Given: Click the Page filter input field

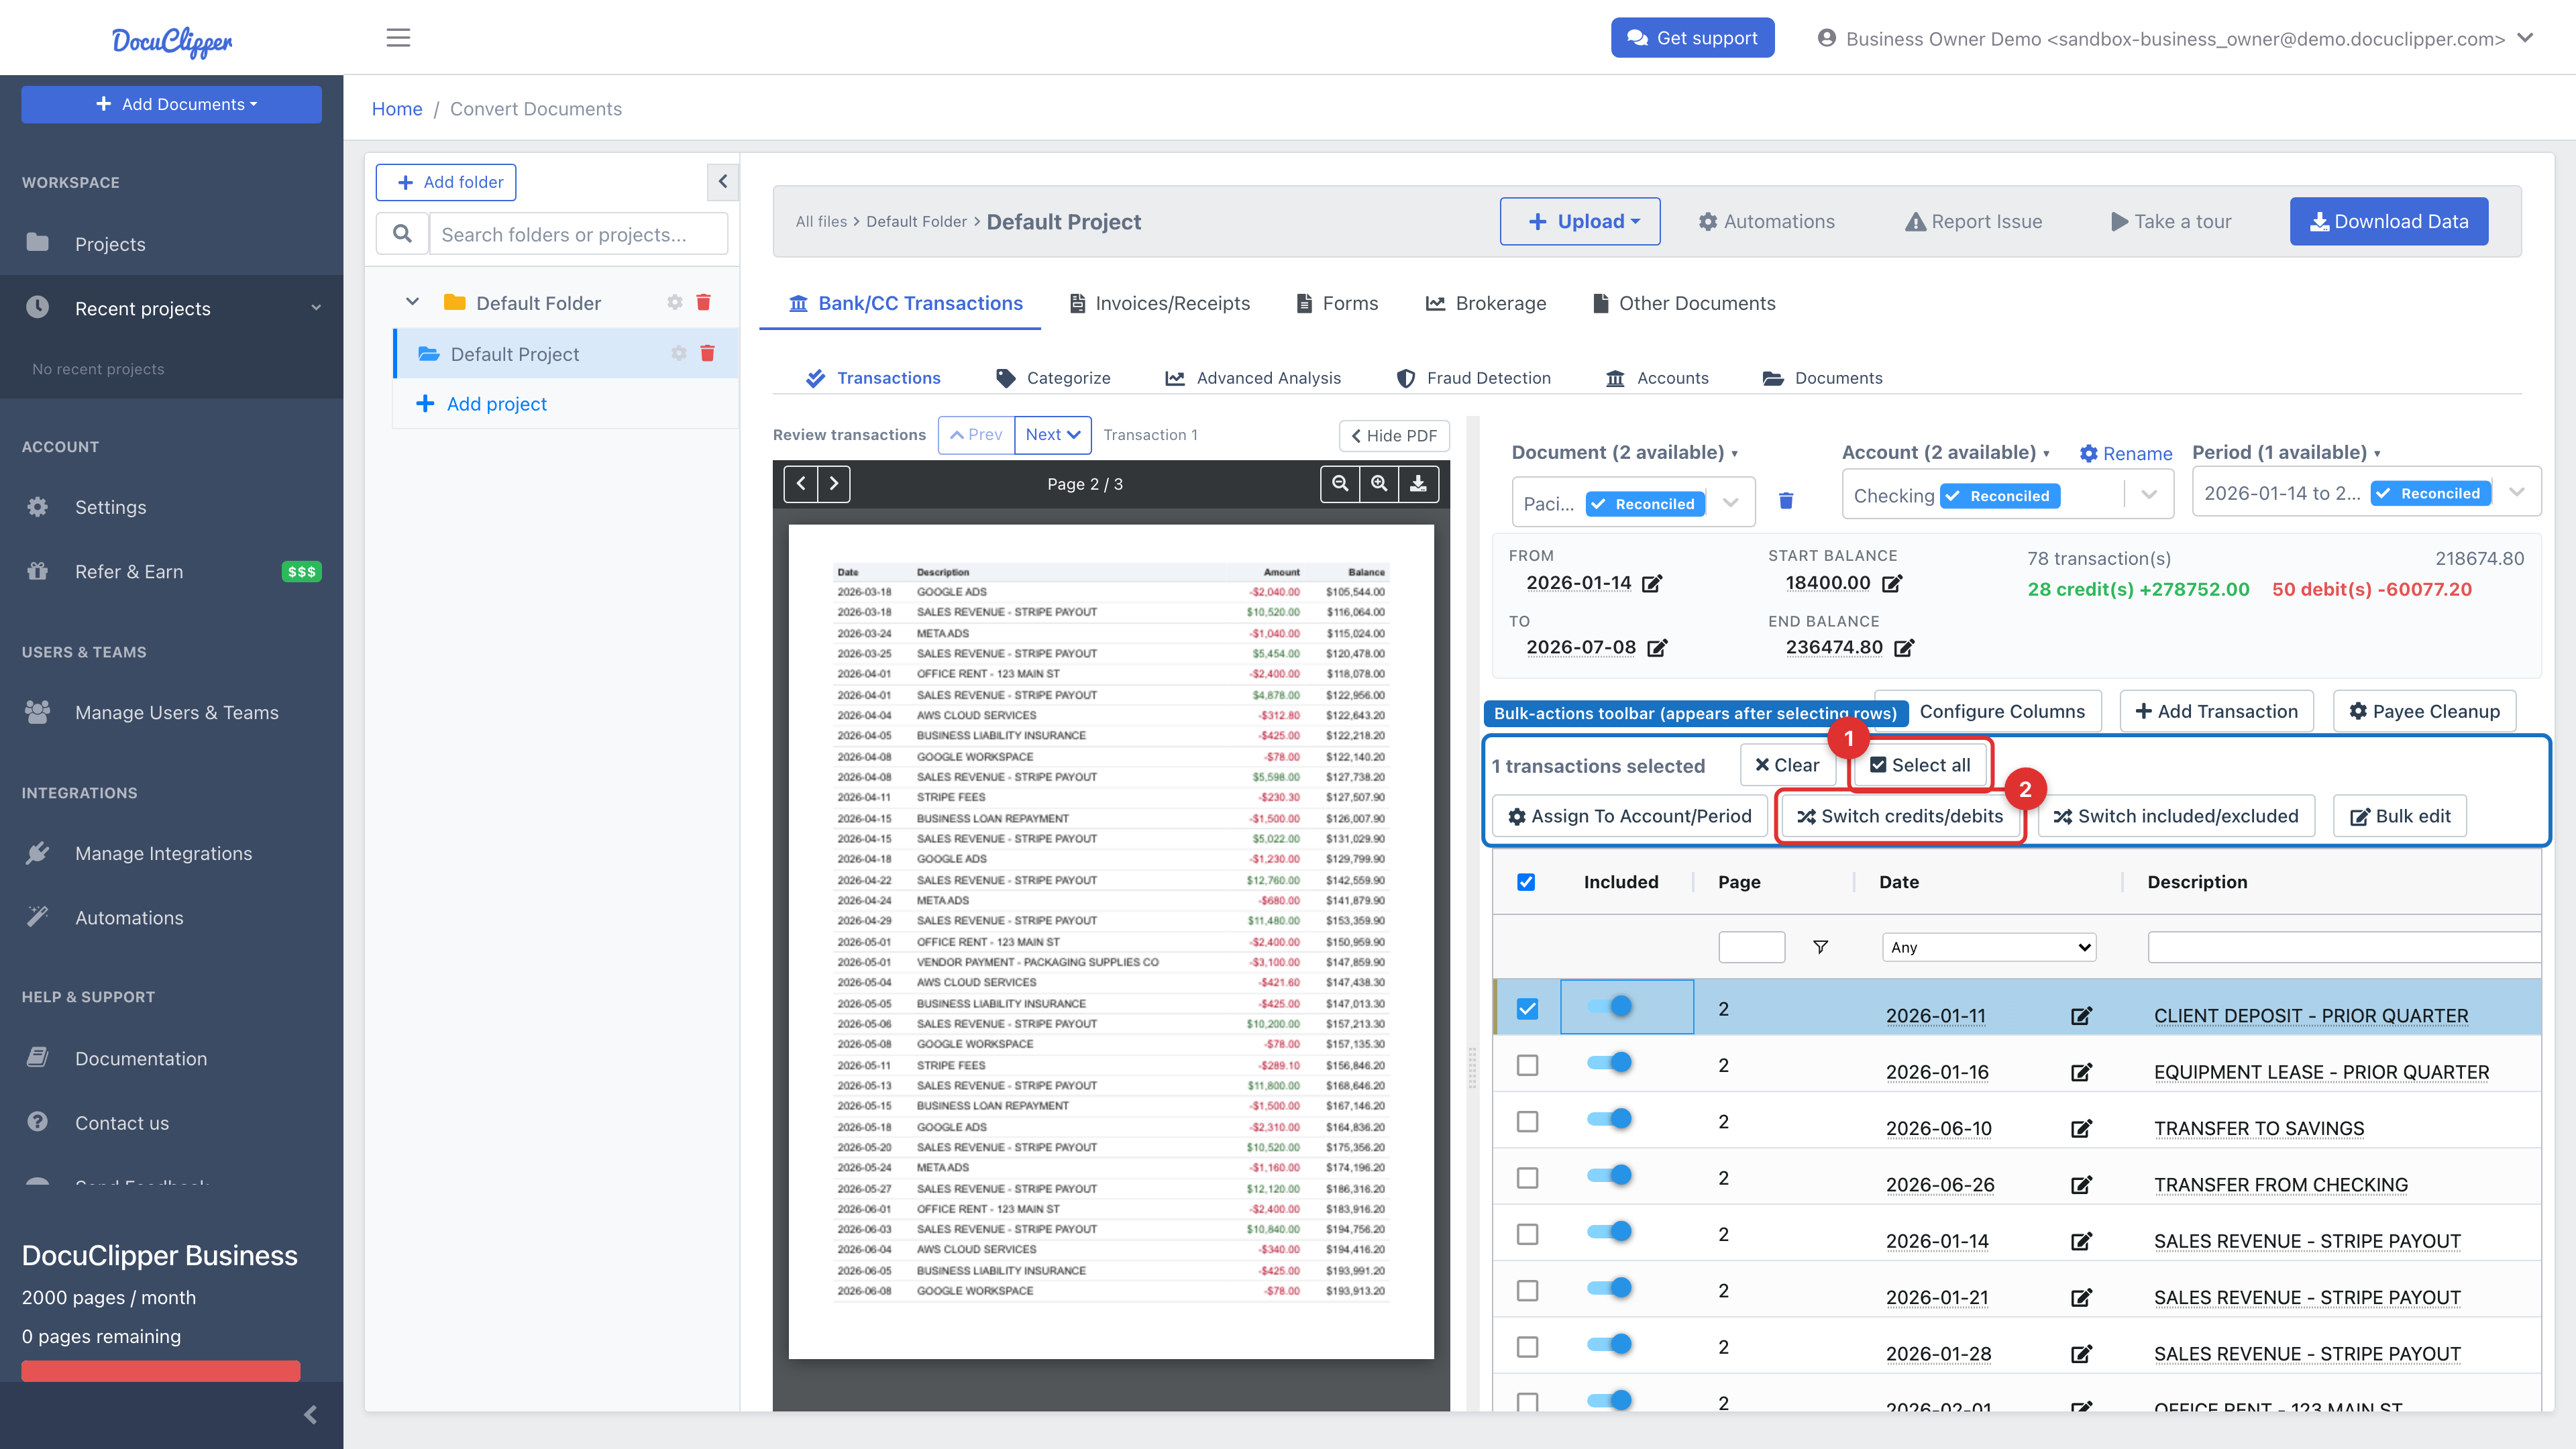Looking at the screenshot, I should click(1751, 947).
